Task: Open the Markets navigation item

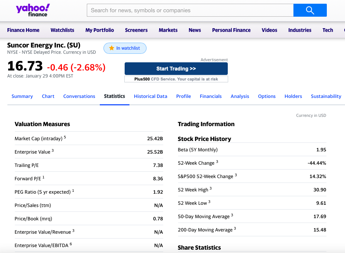Action: click(168, 30)
